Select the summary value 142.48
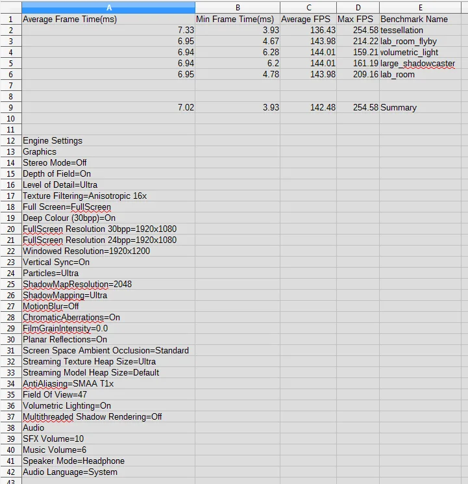 (x=308, y=107)
